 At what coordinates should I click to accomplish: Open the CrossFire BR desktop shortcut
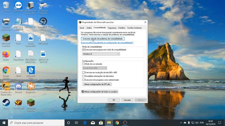(18, 104)
